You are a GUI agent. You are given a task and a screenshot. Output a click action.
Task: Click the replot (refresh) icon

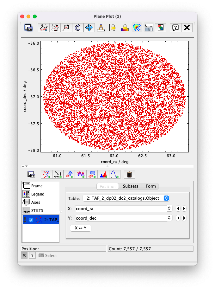(78, 28)
